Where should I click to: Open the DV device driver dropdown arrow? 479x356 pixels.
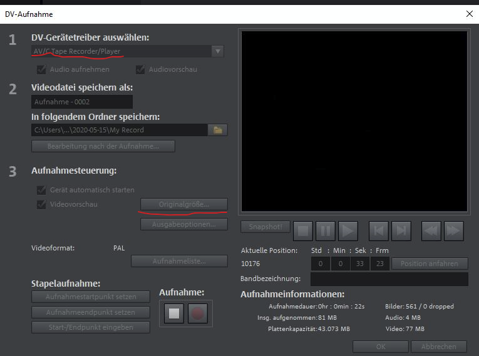point(218,51)
